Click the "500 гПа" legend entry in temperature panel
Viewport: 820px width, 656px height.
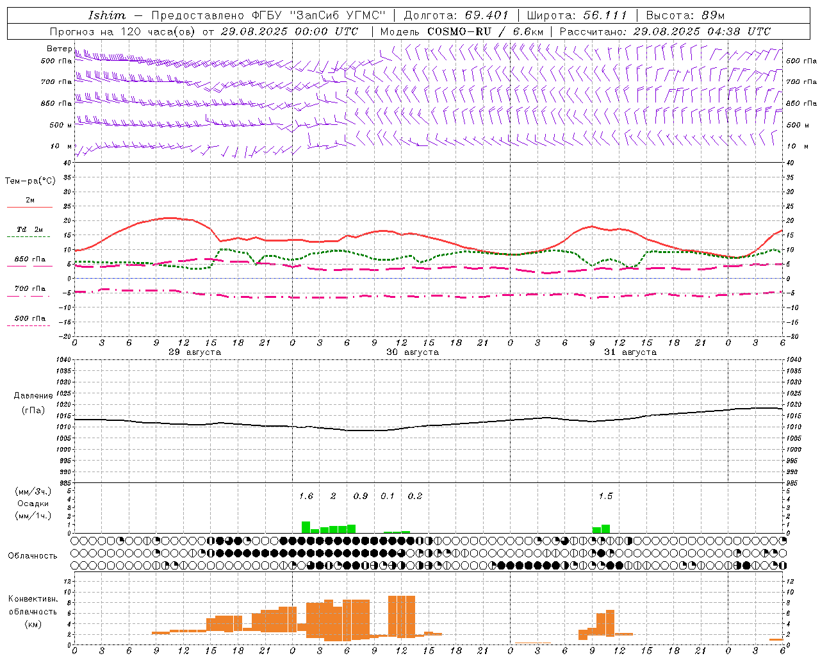[30, 318]
